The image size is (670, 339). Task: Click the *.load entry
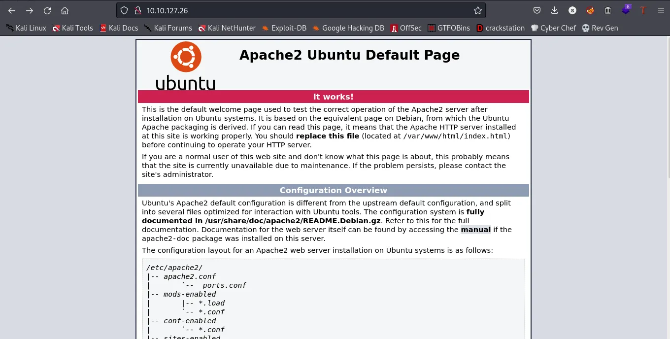211,303
